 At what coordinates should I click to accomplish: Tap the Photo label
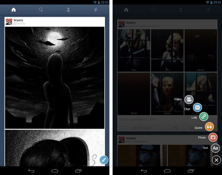202,138
